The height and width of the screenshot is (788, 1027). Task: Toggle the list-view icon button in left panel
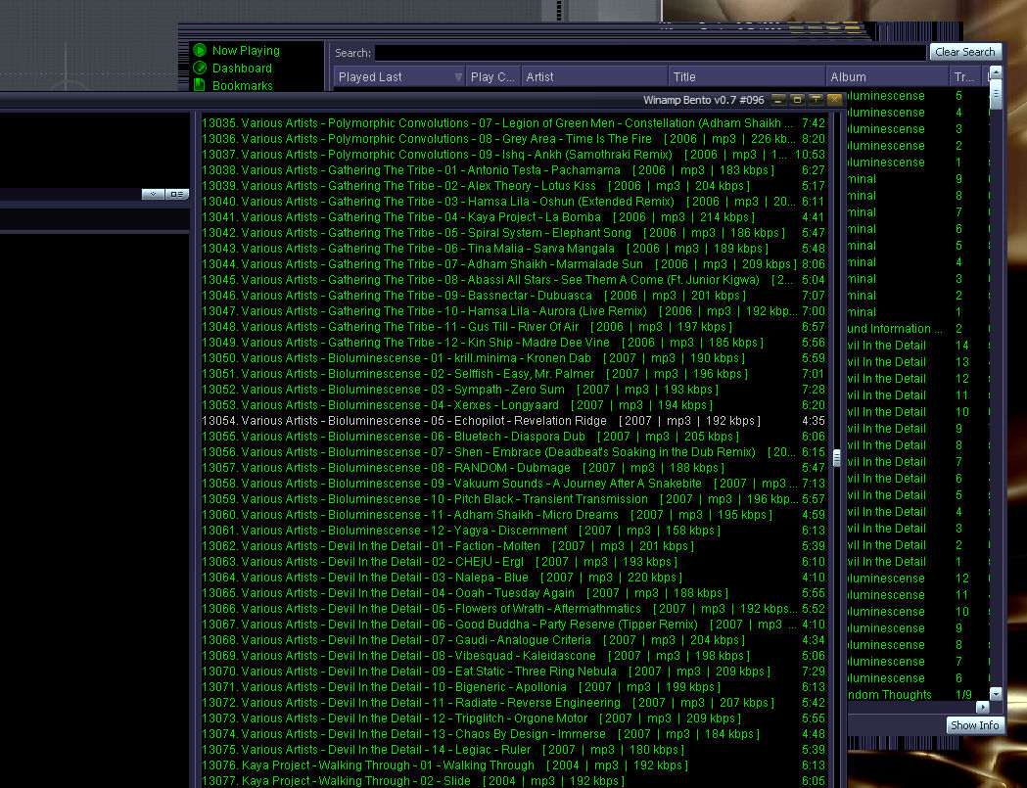point(177,194)
